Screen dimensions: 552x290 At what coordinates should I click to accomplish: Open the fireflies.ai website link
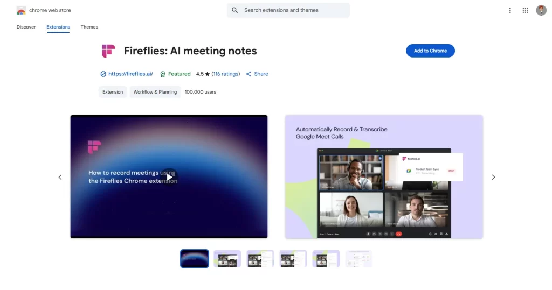[130, 74]
